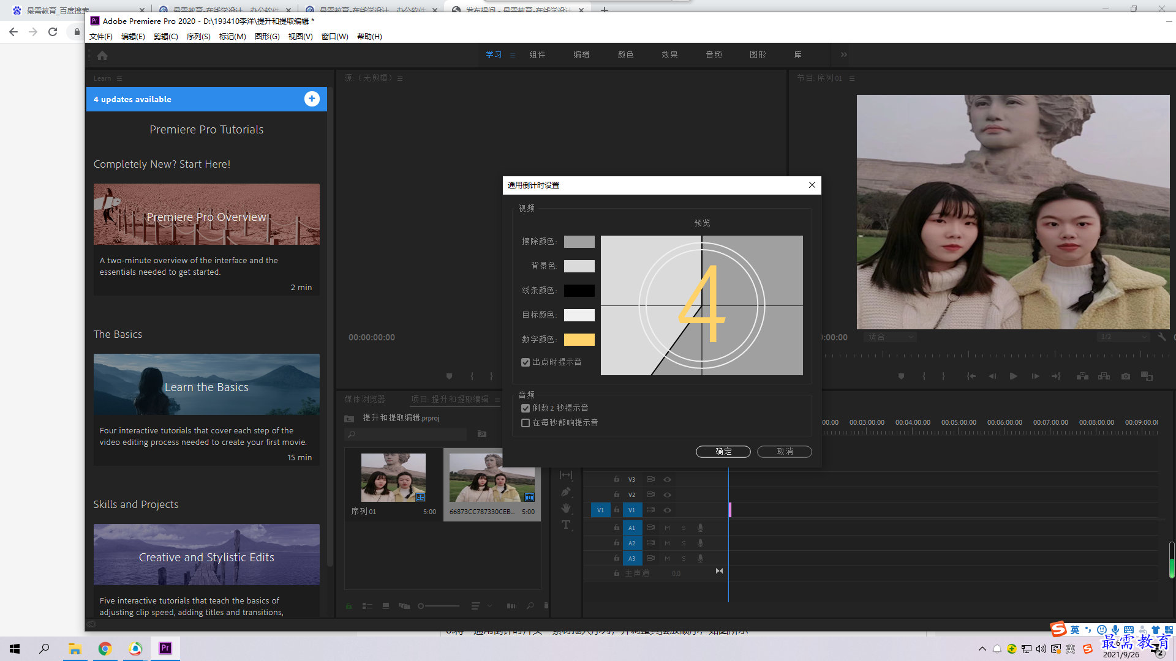Enable 在每秒都响提示音 checkbox
Viewport: 1176px width, 661px height.
click(x=526, y=423)
